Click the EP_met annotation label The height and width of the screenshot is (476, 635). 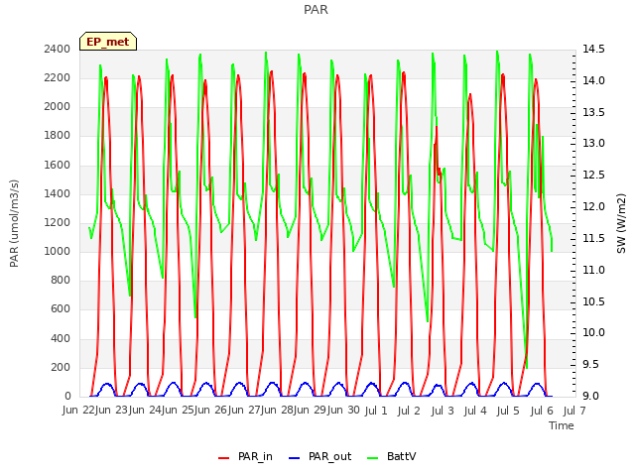pos(108,42)
